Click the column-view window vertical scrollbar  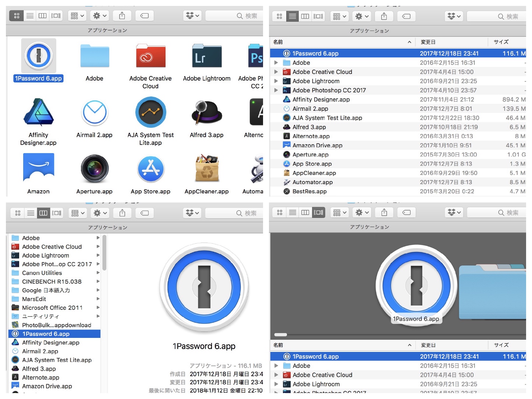pos(104,253)
